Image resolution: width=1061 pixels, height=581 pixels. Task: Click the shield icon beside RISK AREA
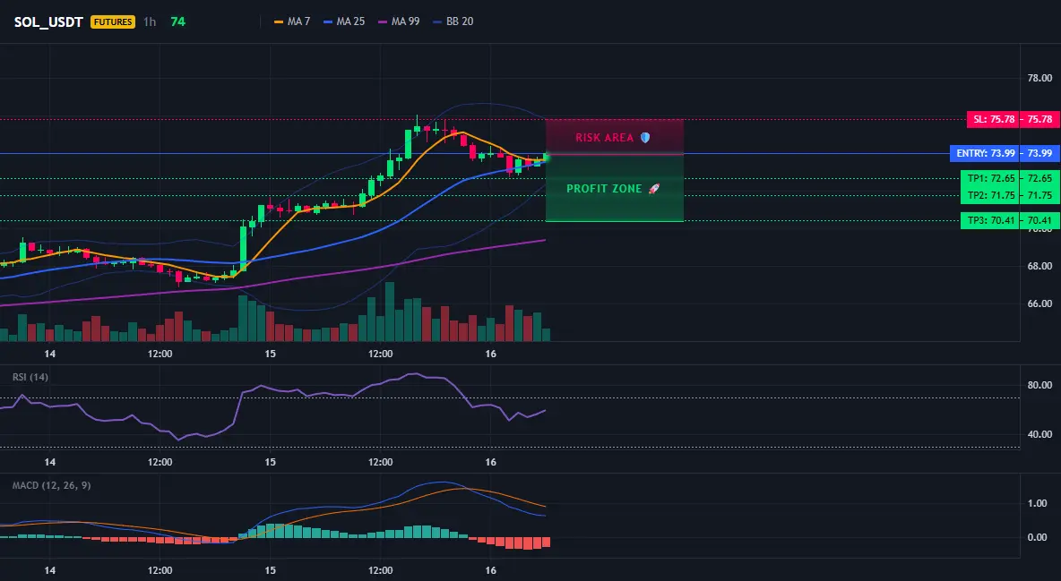pyautogui.click(x=645, y=137)
